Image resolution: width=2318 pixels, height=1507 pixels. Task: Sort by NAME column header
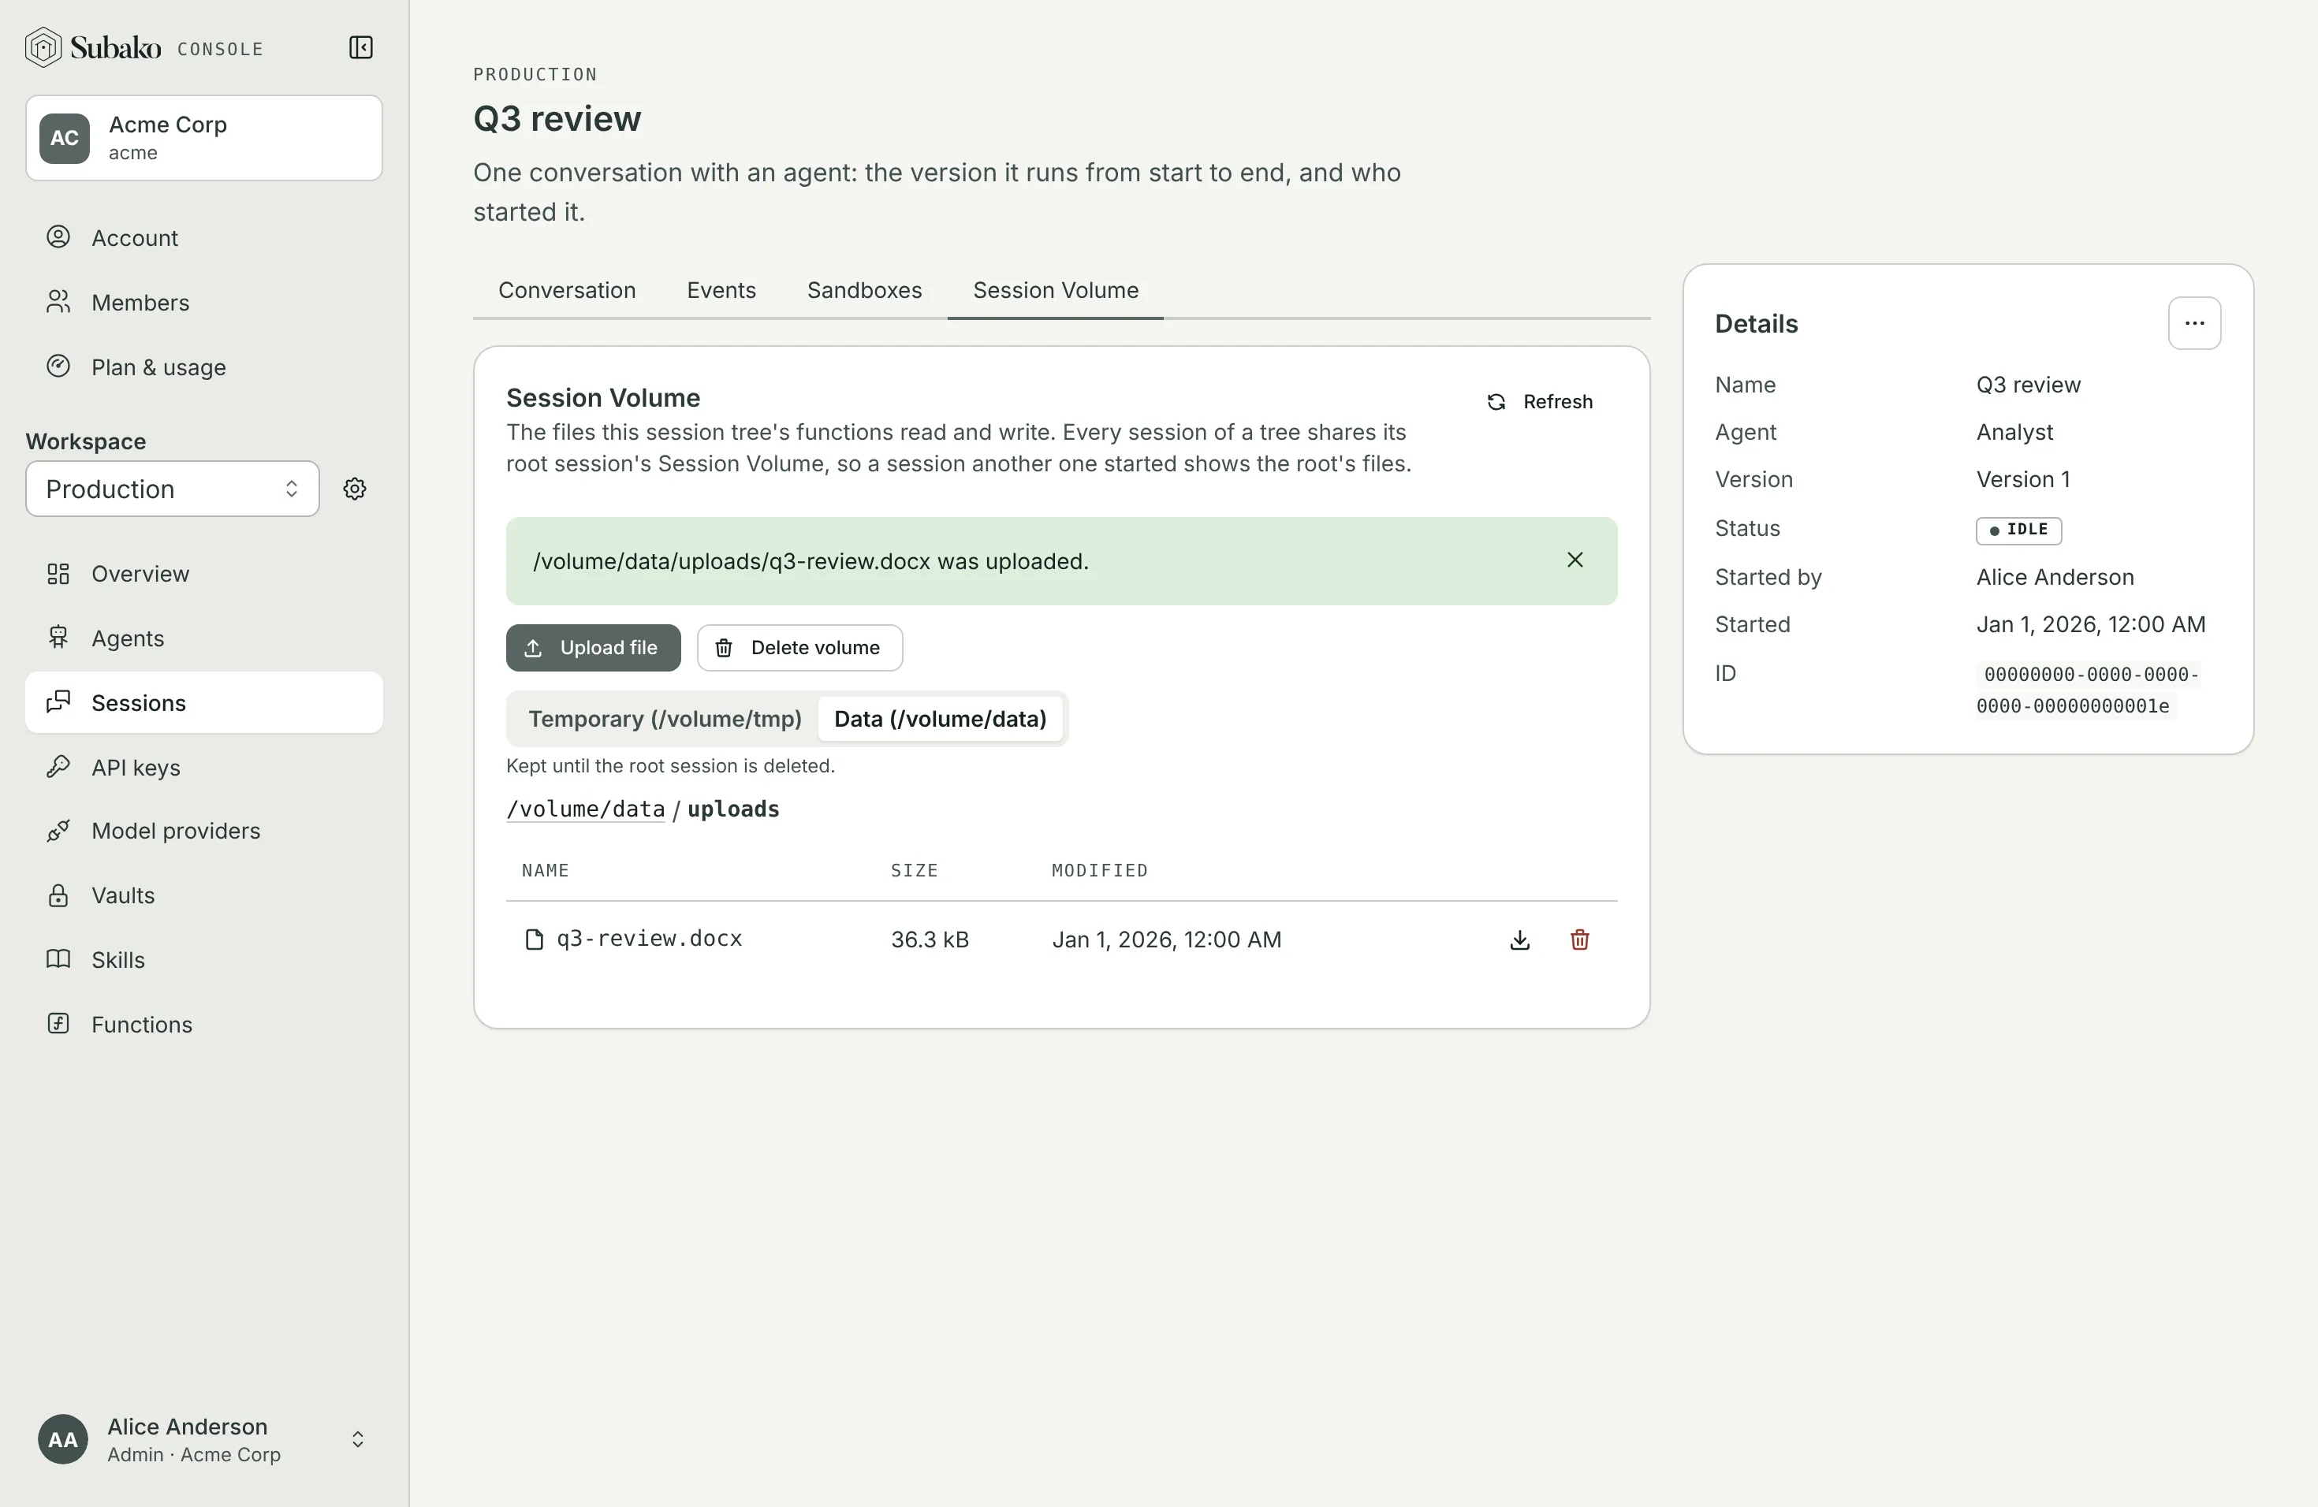pos(546,870)
